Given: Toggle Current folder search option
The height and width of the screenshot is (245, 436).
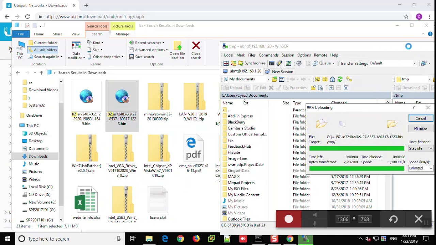Looking at the screenshot, I should coord(43,43).
